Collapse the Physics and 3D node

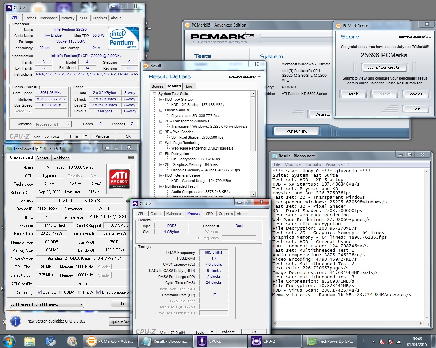click(161, 110)
